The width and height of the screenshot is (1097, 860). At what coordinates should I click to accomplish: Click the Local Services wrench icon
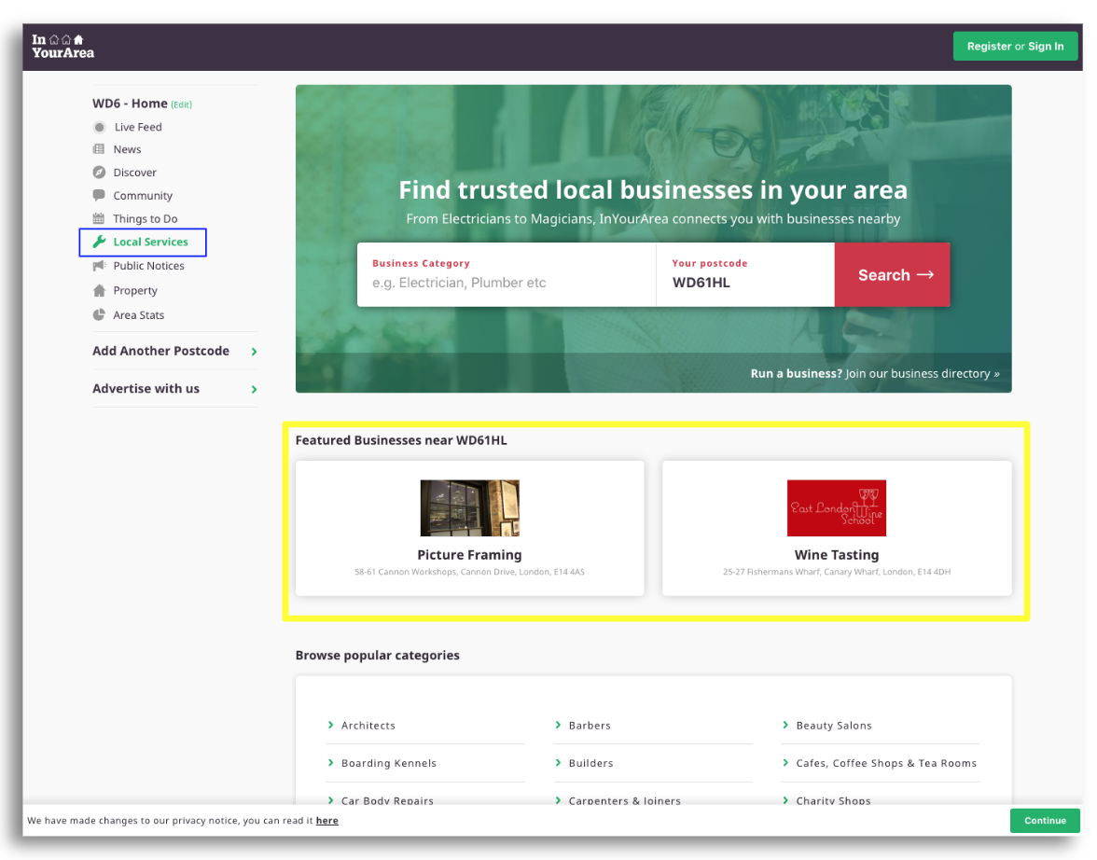pyautogui.click(x=99, y=242)
